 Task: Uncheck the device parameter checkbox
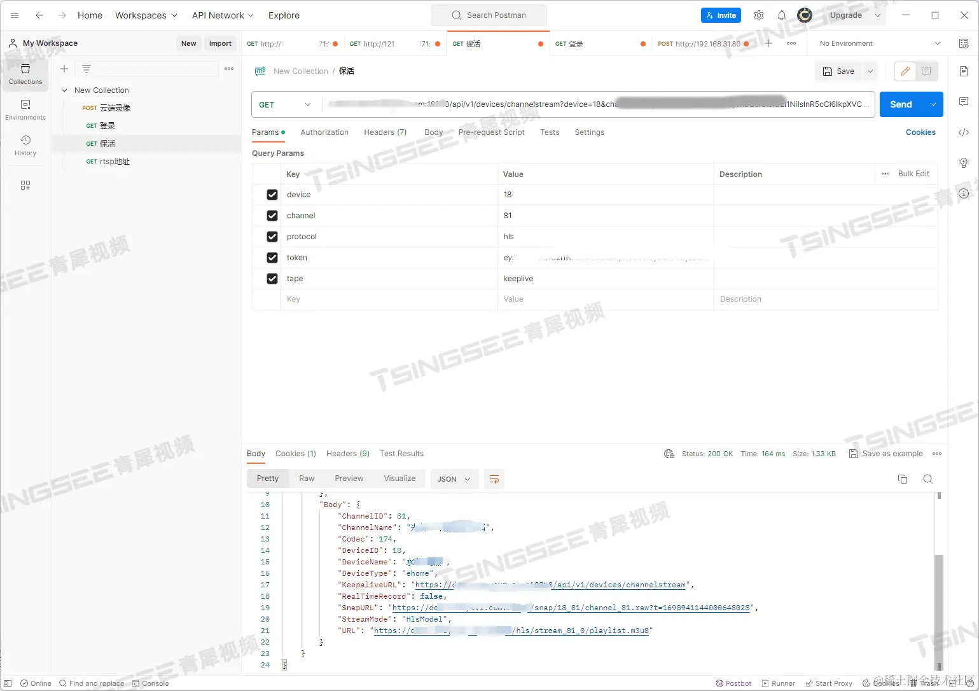tap(272, 195)
